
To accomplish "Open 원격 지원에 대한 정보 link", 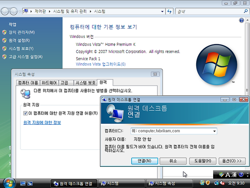I will (x=42, y=123).
